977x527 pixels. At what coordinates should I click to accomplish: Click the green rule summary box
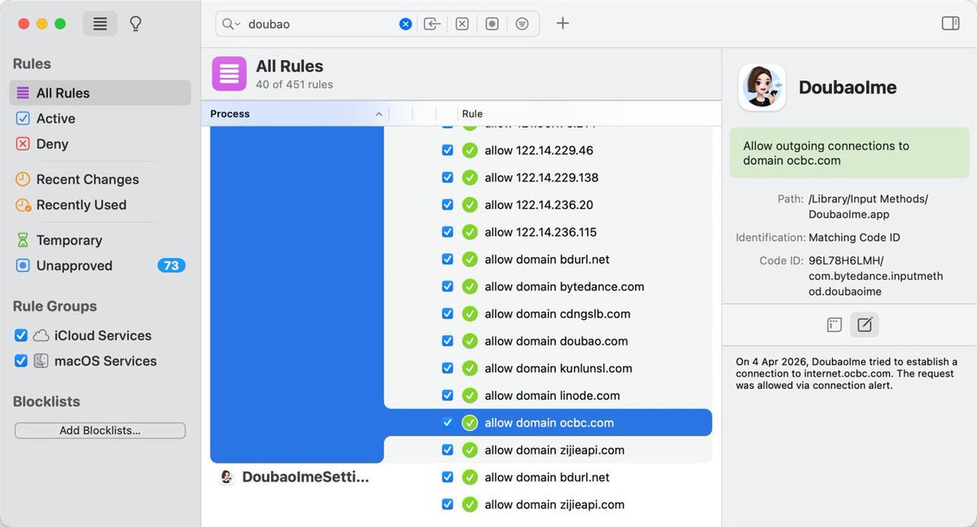click(849, 153)
